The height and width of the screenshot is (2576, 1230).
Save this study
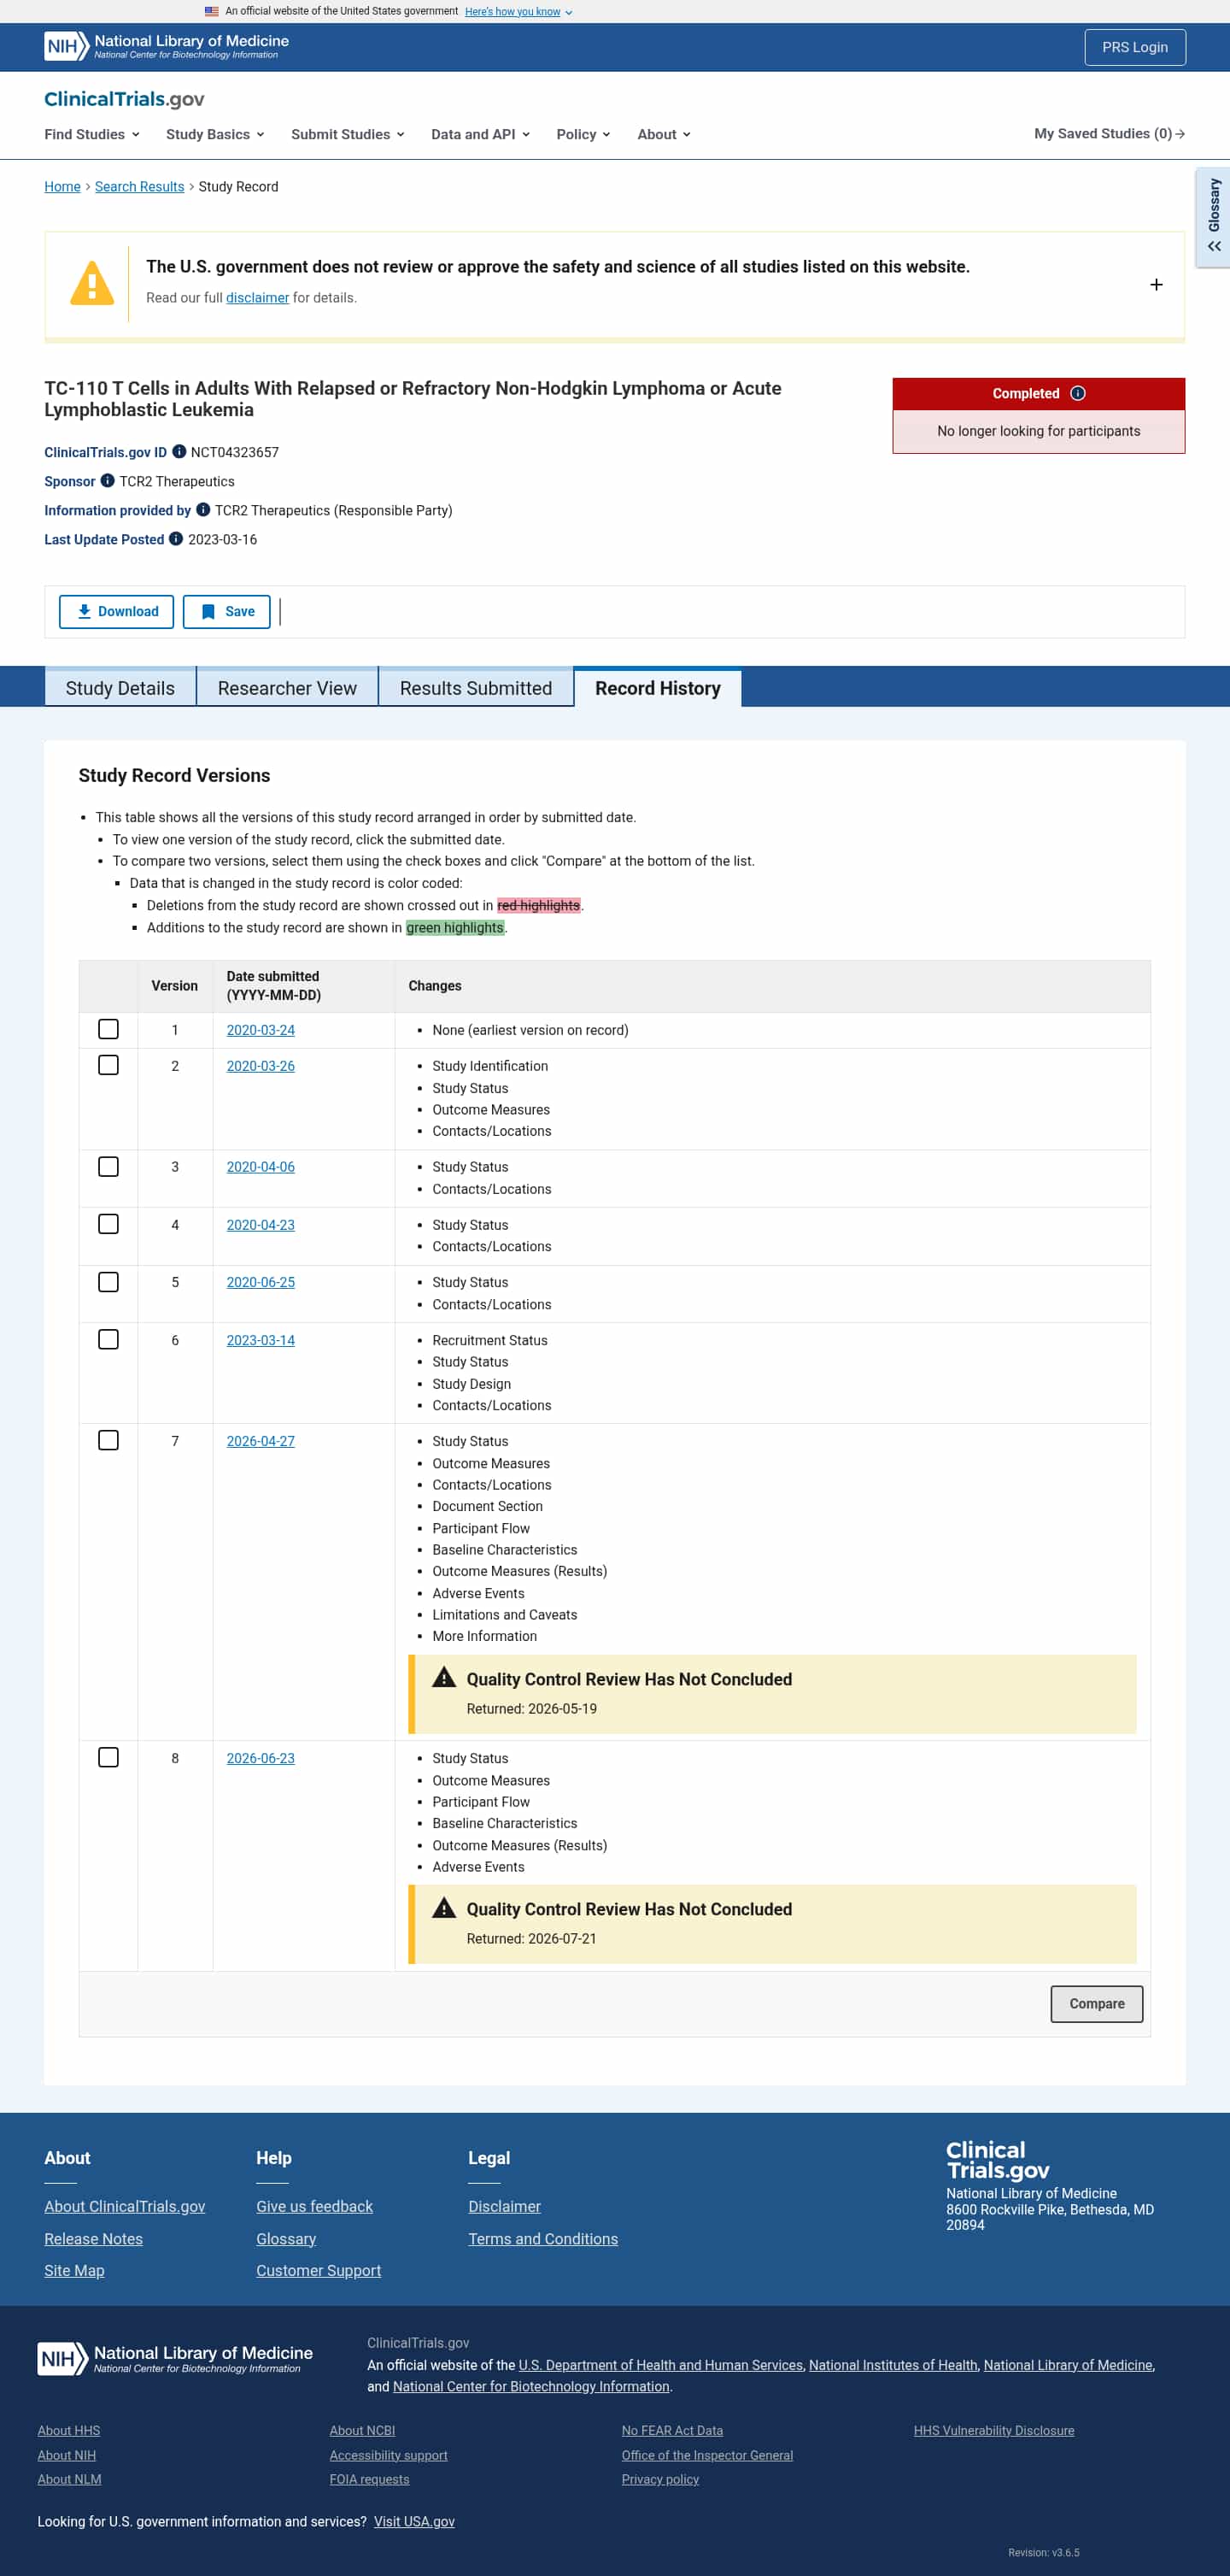227,612
